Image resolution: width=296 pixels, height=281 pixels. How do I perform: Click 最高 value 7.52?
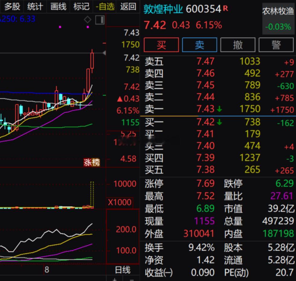click(x=206, y=196)
